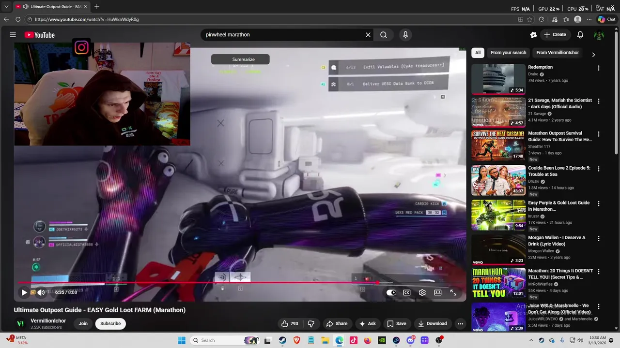Screen dimensions: 620x348
Task: Click the Create button
Action: (x=555, y=35)
